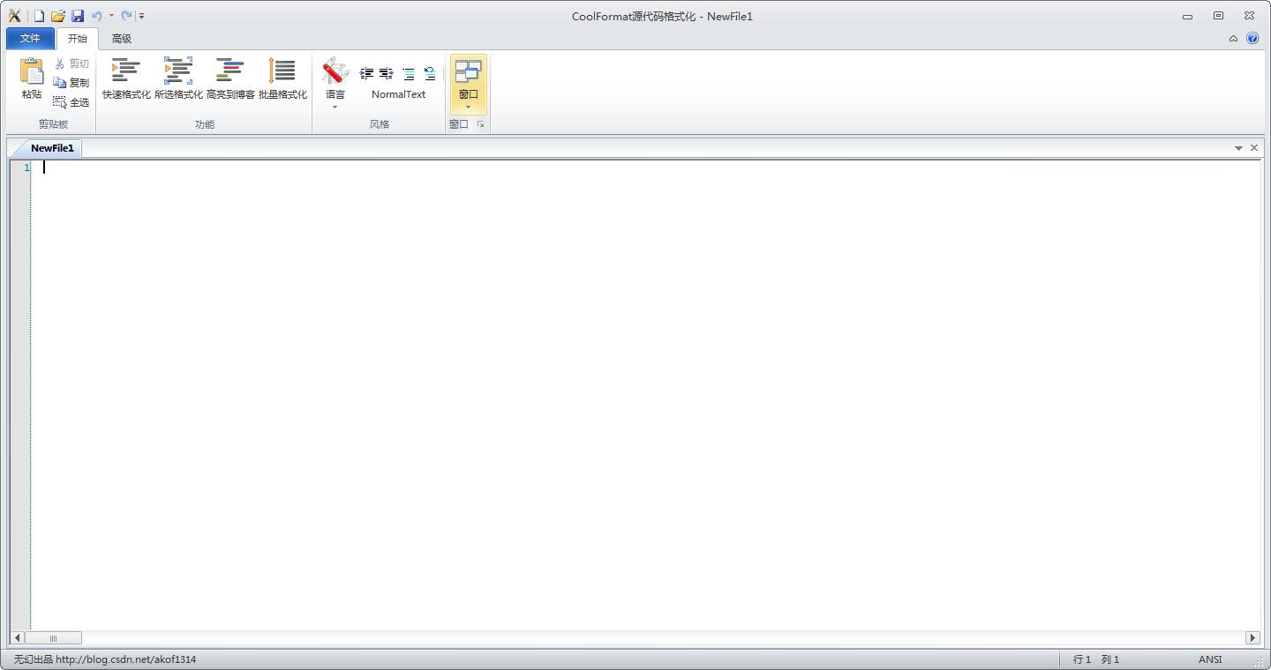Click the 行 1 status bar indicator
1271x670 pixels.
click(x=1082, y=659)
